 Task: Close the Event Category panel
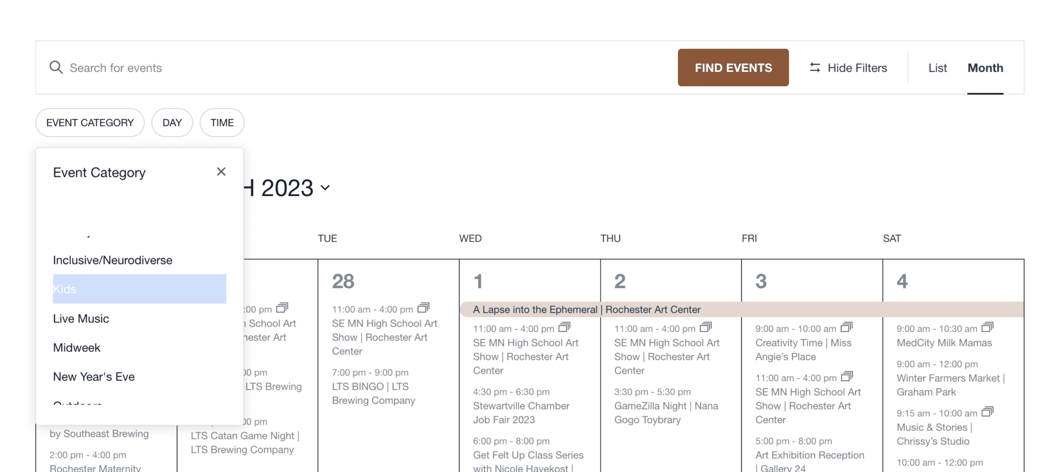(x=221, y=171)
